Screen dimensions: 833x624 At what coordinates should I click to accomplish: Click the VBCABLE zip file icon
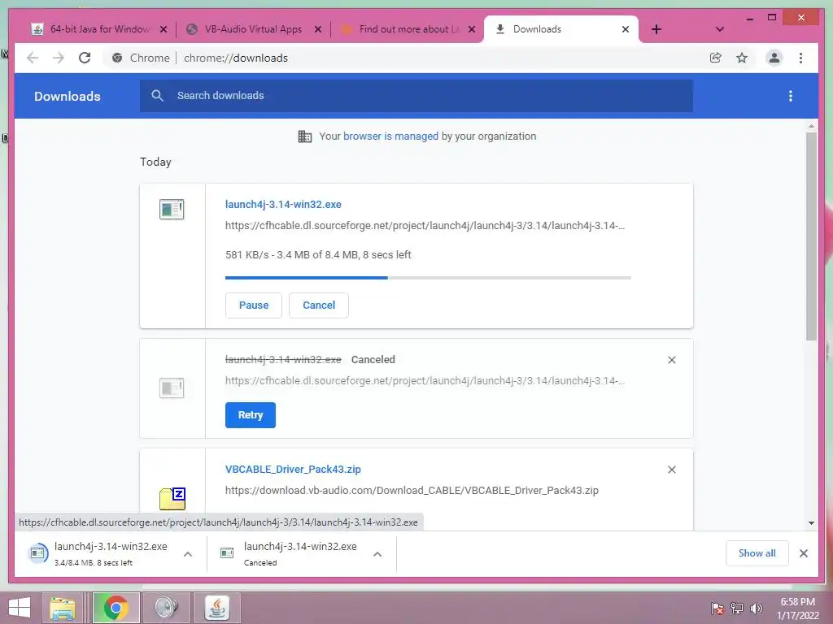pyautogui.click(x=172, y=498)
